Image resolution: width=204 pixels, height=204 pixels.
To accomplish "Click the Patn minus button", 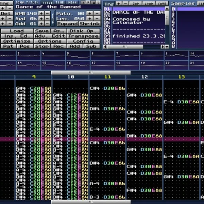I will 97,14.
